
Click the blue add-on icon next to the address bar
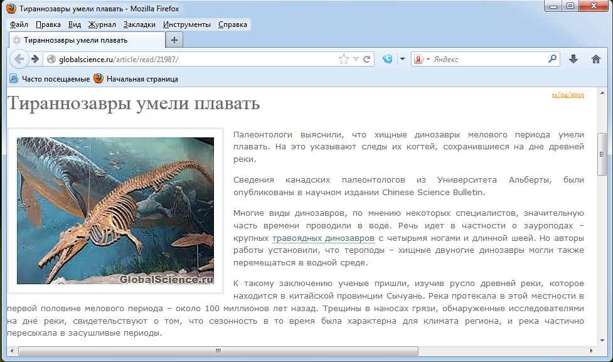(x=388, y=59)
